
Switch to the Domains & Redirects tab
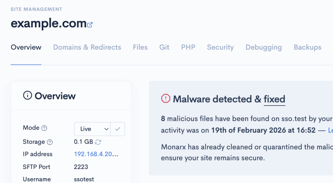tap(87, 47)
